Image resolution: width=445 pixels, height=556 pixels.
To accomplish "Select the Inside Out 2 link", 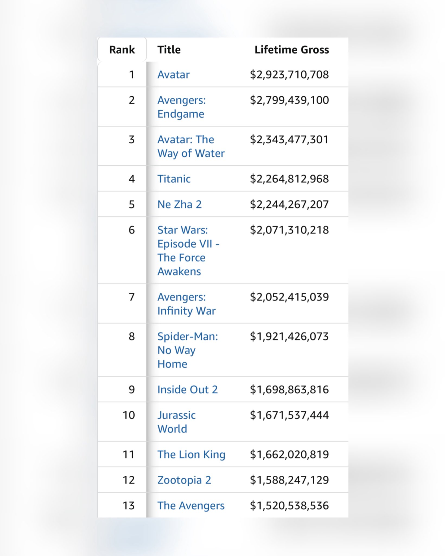I will 187,389.
